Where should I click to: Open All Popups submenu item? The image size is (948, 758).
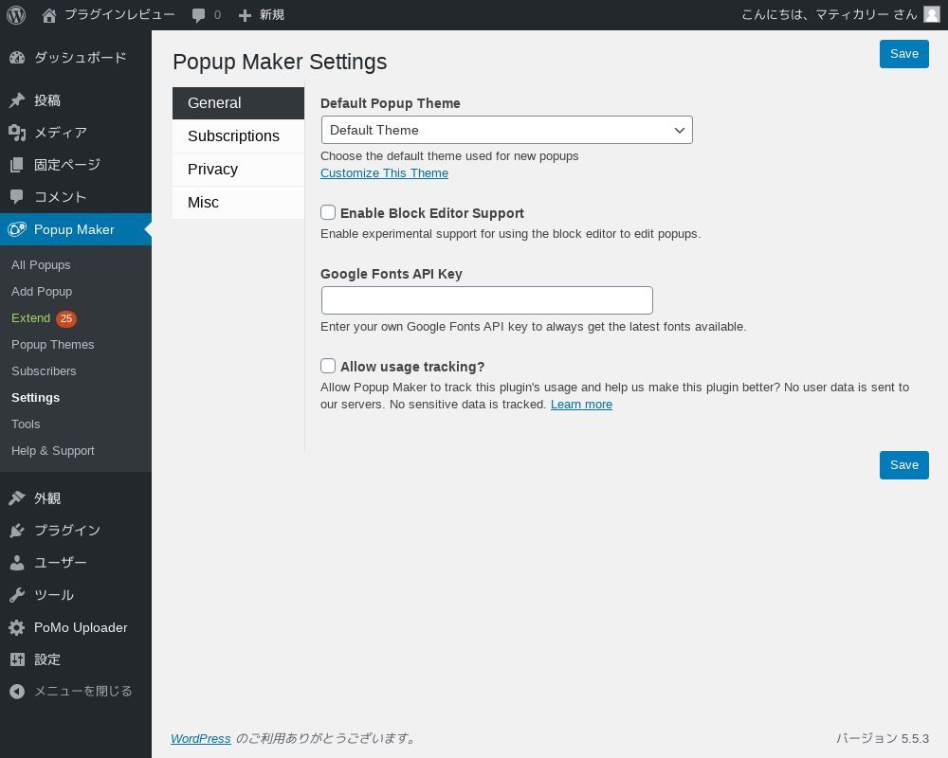pyautogui.click(x=41, y=264)
